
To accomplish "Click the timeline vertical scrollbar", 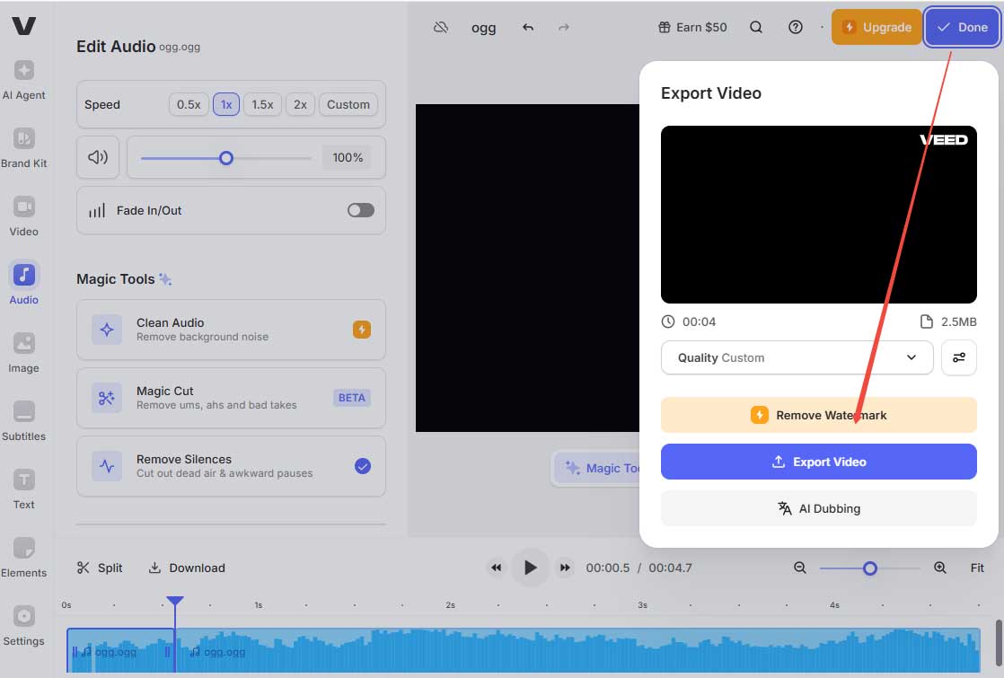I will coord(999,643).
